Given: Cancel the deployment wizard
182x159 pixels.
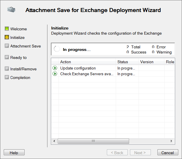Looking at the screenshot, I should coord(168,152).
